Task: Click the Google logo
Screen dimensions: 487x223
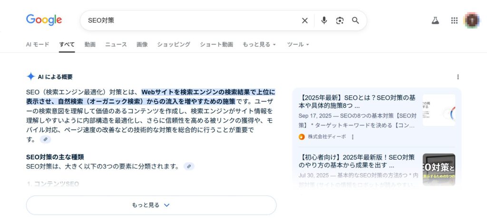Action: (44, 20)
